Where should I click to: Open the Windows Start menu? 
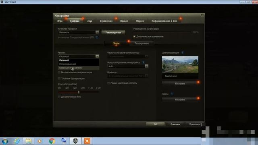pyautogui.click(x=5, y=141)
